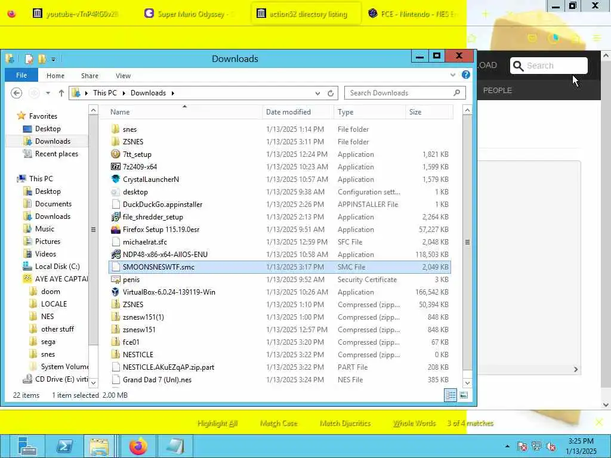Customize Quick Access Toolbar dropdown
This screenshot has width=611, height=458.
point(53,59)
